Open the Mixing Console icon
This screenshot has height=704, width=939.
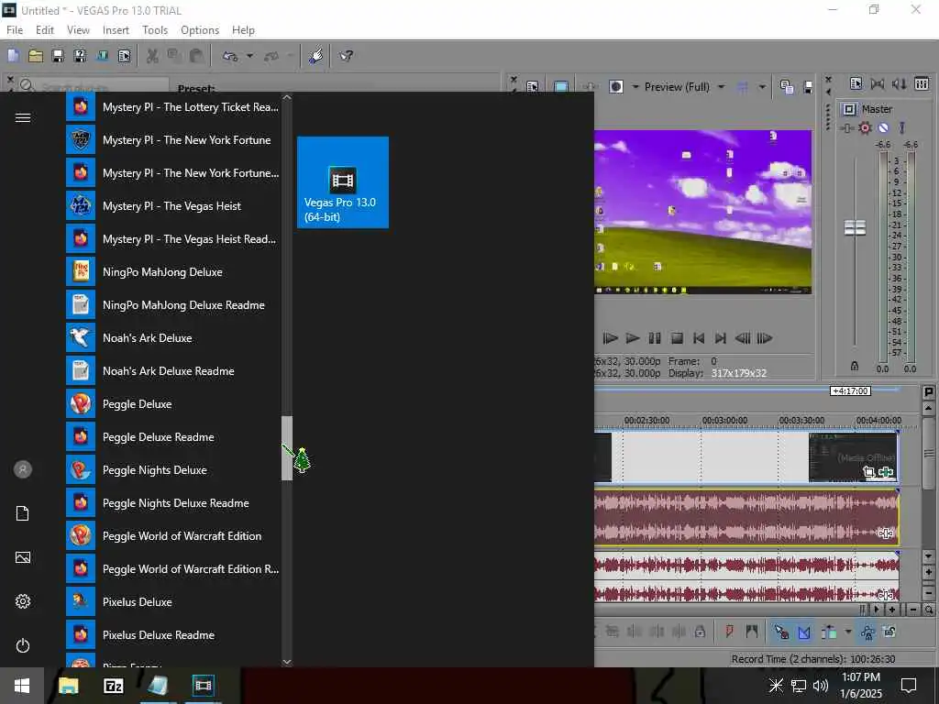[922, 83]
